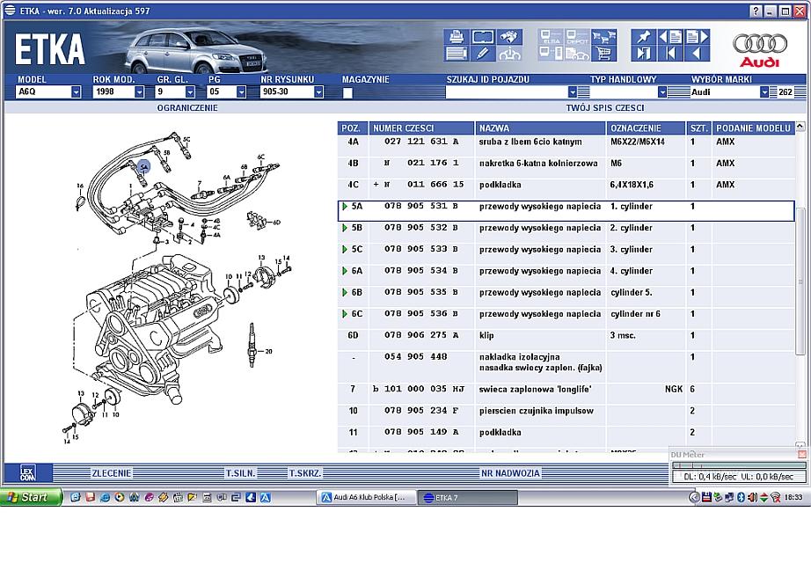Switch to Ograniczenie tab
The width and height of the screenshot is (811, 570).
point(187,107)
